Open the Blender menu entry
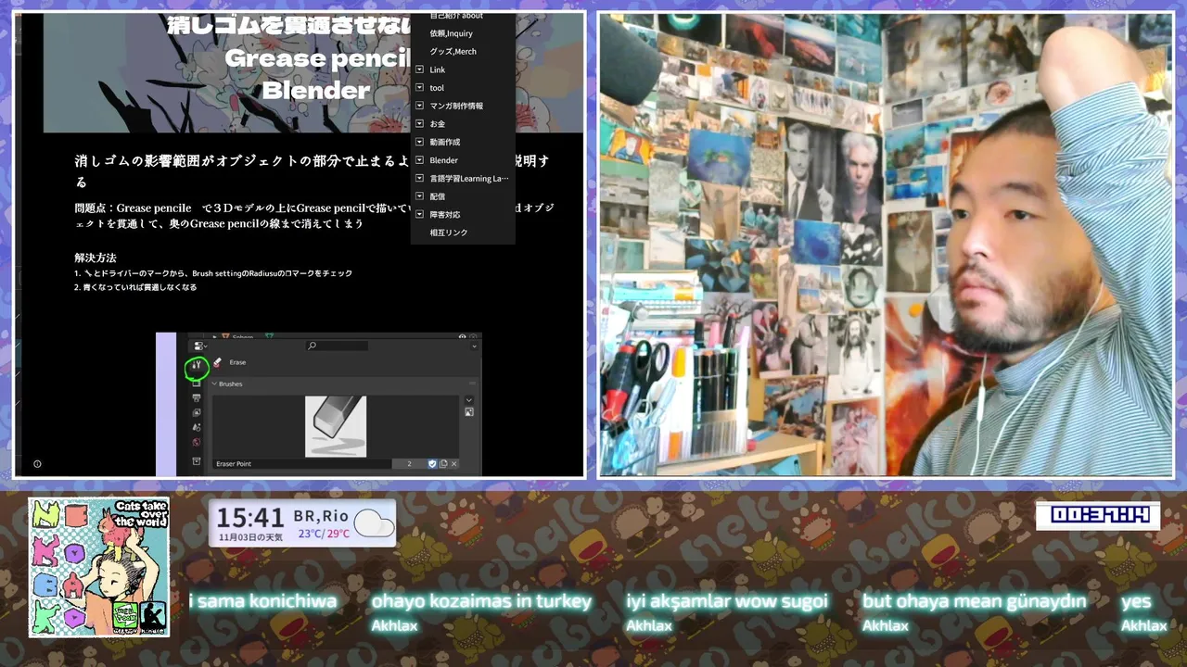 (x=443, y=160)
